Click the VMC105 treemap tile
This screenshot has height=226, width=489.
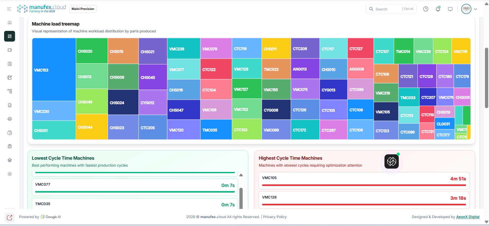pyautogui.click(x=386, y=111)
